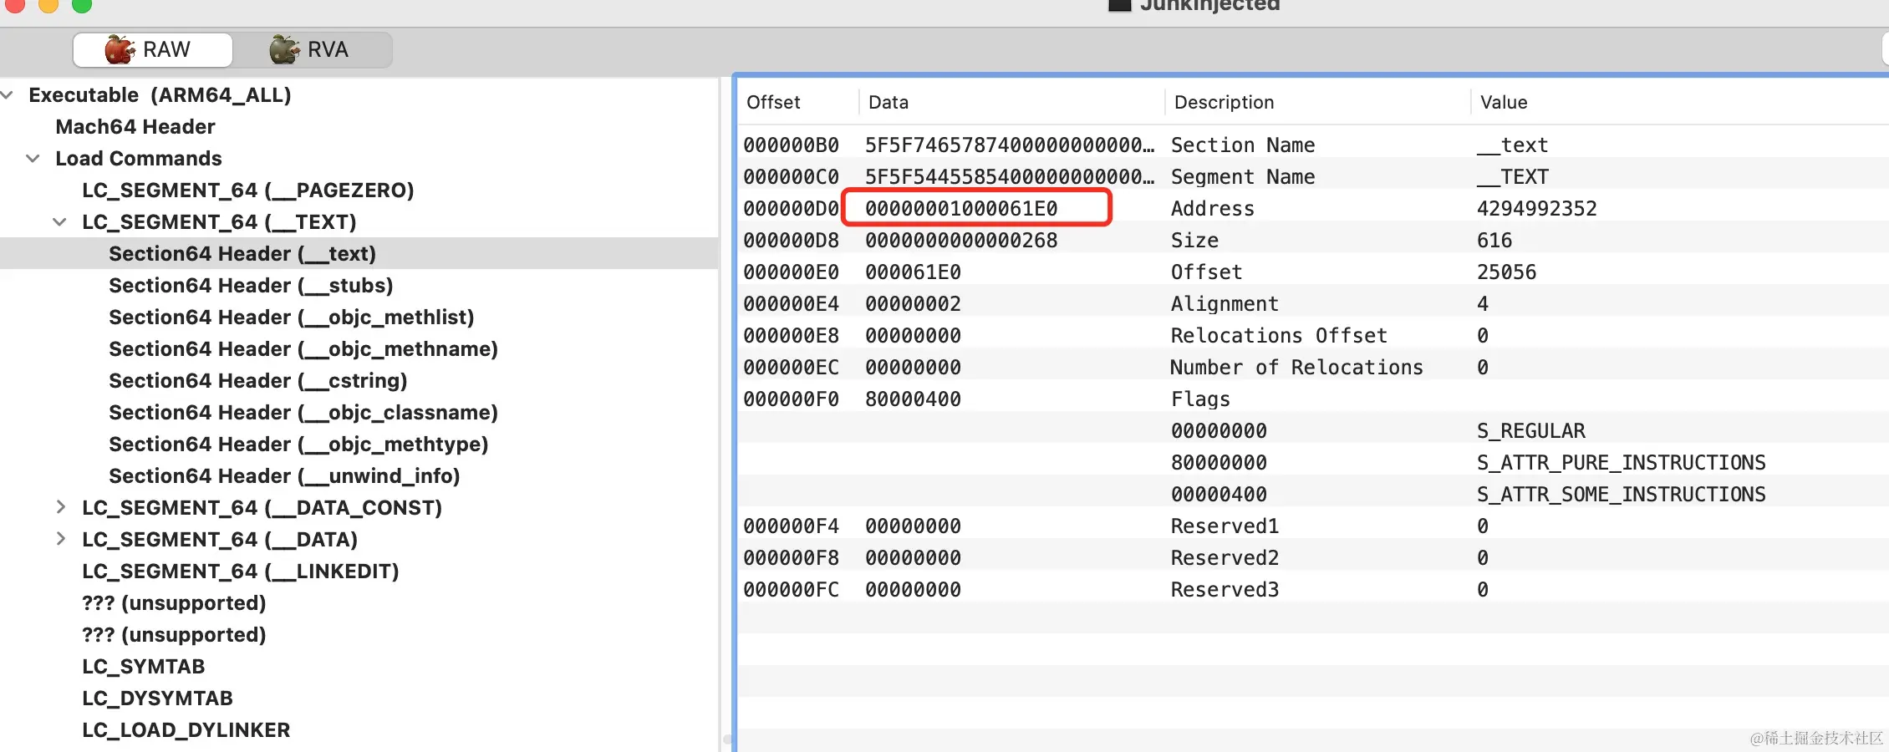Image resolution: width=1889 pixels, height=752 pixels.
Task: Click the __TEXT segment name value
Action: (1513, 177)
